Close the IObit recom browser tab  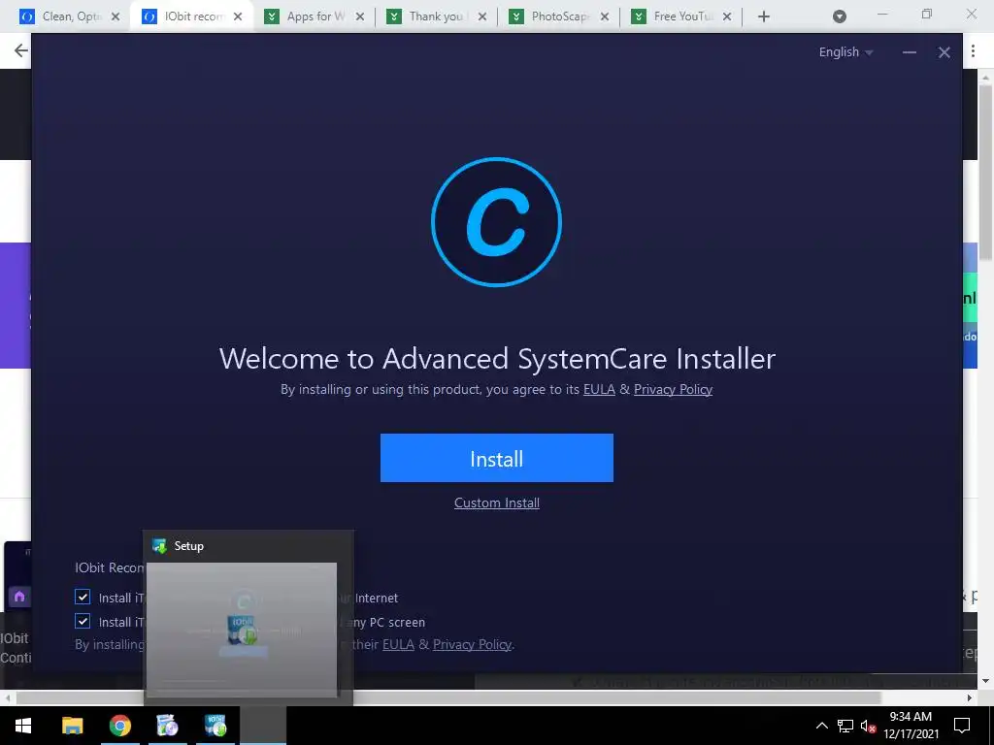(x=238, y=16)
